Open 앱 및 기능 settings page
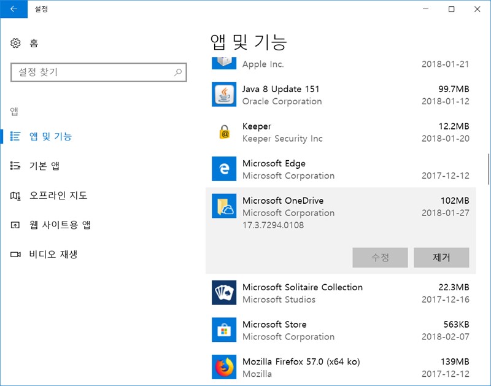The height and width of the screenshot is (386, 491). [50, 136]
